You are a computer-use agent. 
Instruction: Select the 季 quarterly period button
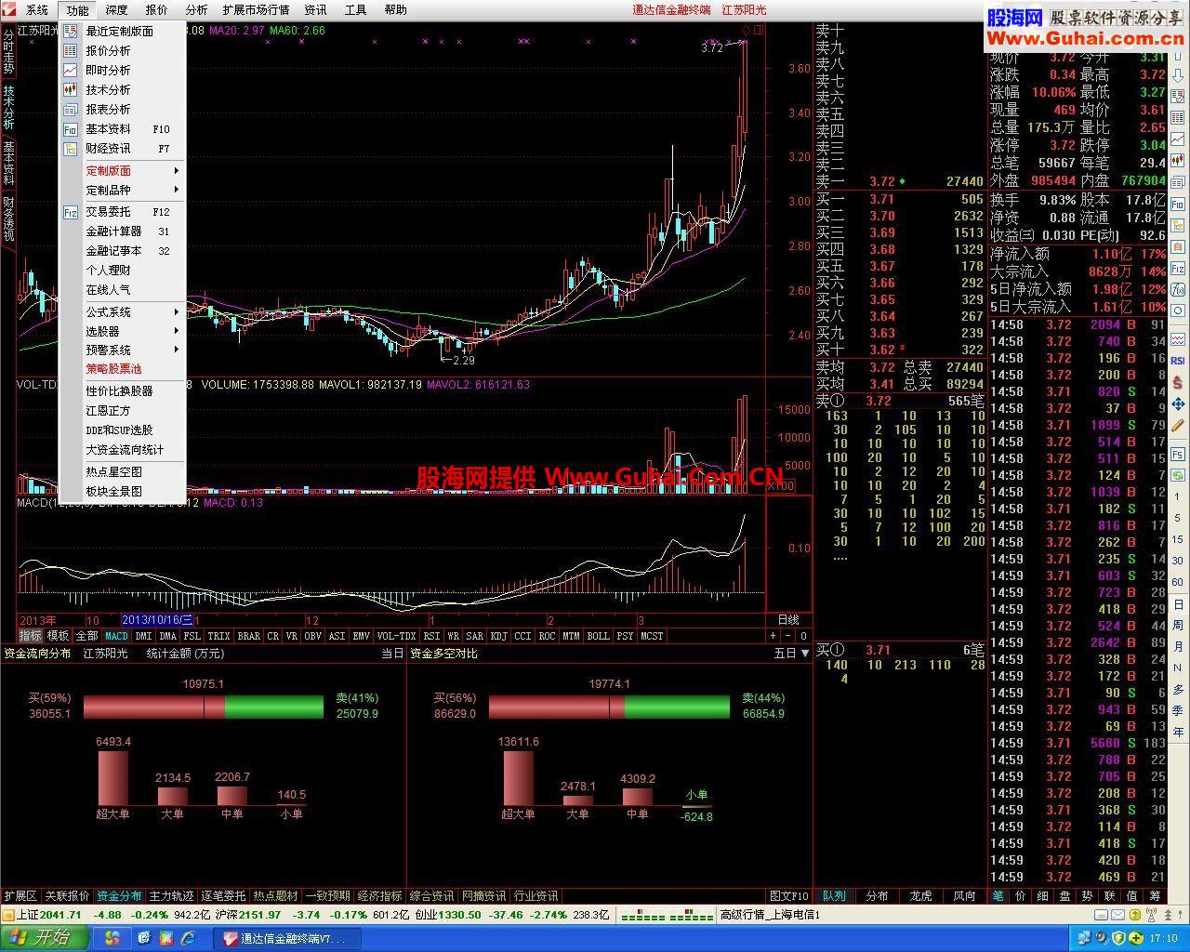(1178, 710)
